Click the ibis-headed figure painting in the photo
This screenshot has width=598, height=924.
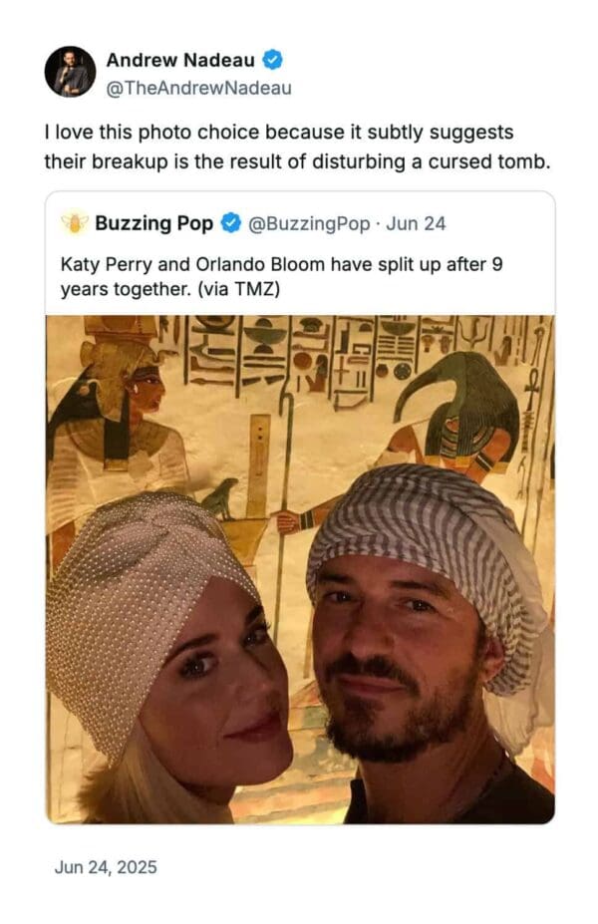tap(460, 408)
